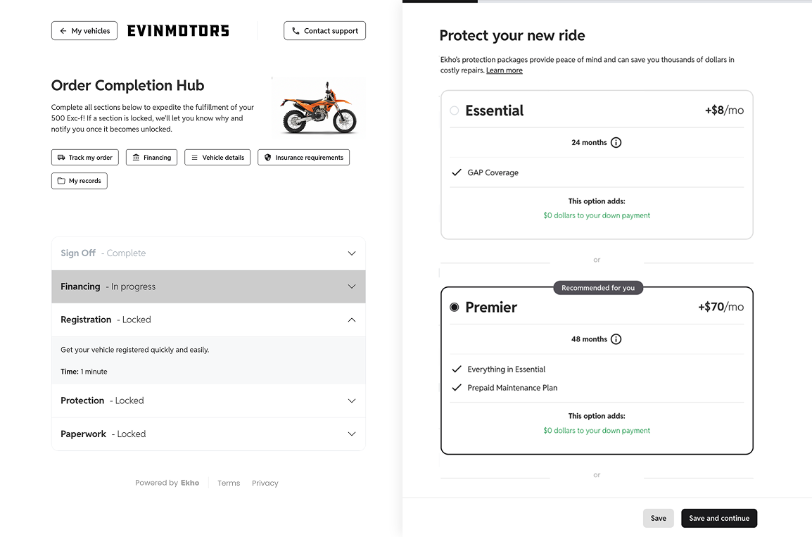Expand the Financing in-progress section
Screen dimensions: 812x537
[352, 286]
